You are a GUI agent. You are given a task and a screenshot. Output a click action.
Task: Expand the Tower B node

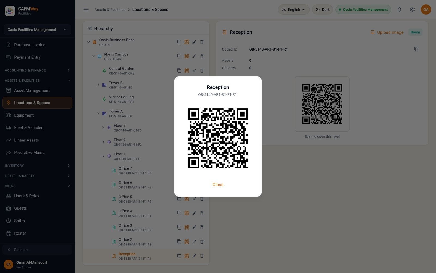pos(98,85)
